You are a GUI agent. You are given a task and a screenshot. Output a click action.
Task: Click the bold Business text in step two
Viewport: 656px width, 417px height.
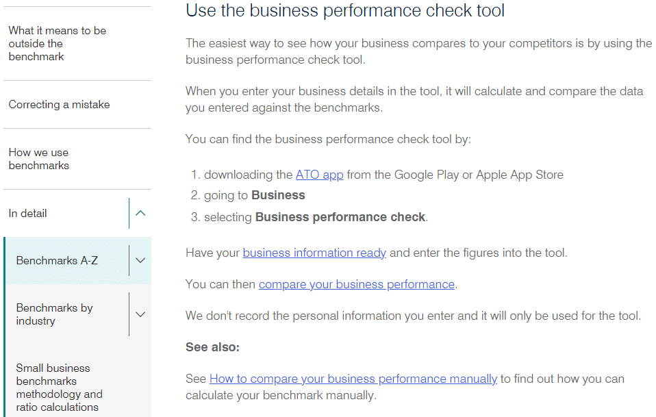click(278, 195)
